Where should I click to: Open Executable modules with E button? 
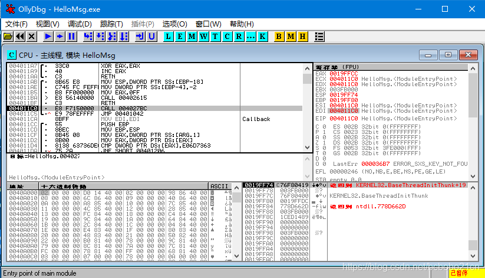point(180,37)
